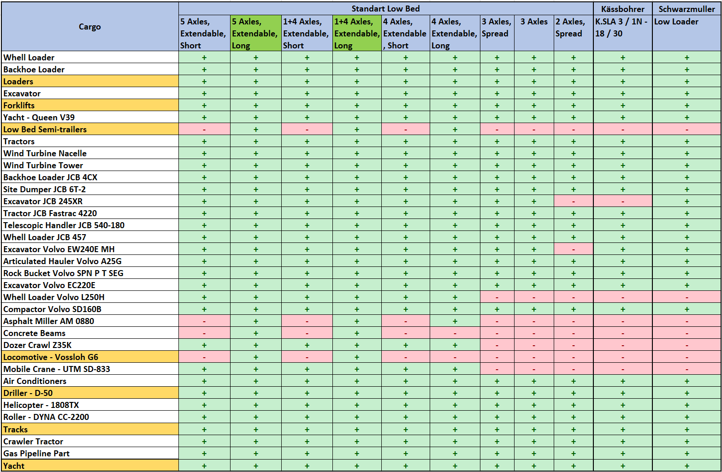
Task: Select the "Crawler Tractor" cargo cell
Action: coord(90,442)
